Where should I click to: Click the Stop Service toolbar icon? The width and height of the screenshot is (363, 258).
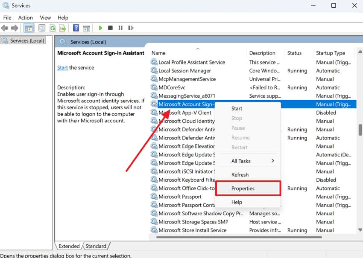[x=110, y=28]
